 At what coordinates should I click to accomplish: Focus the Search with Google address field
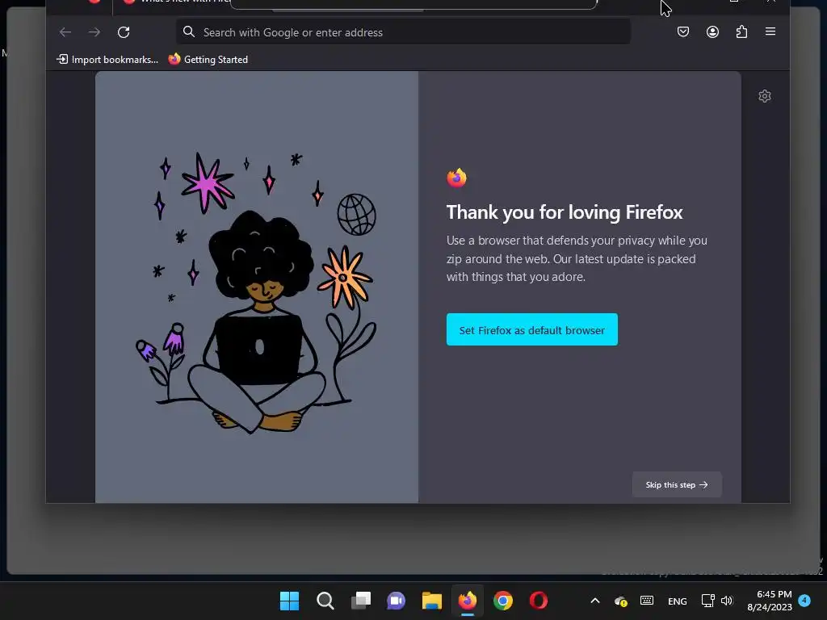tap(404, 32)
